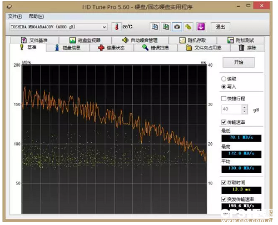Open the 健康状态 tab with red cross

coord(112,48)
